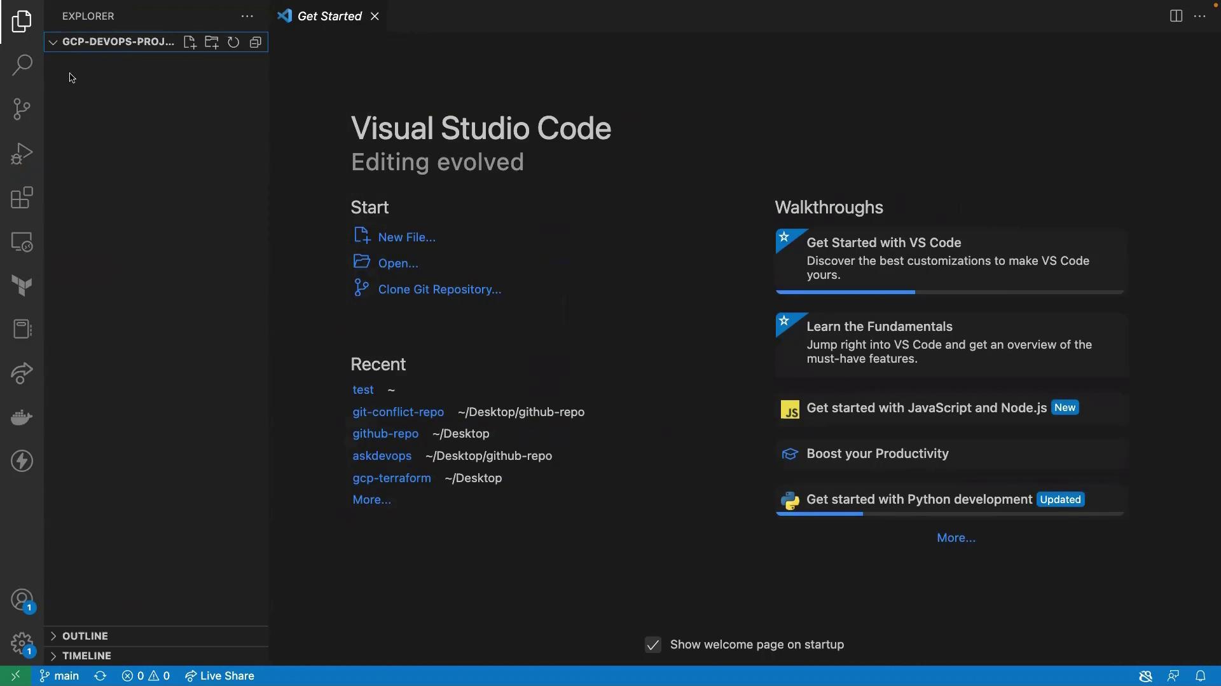The width and height of the screenshot is (1221, 686).
Task: Open the Explorer view in activity bar
Action: [x=22, y=22]
